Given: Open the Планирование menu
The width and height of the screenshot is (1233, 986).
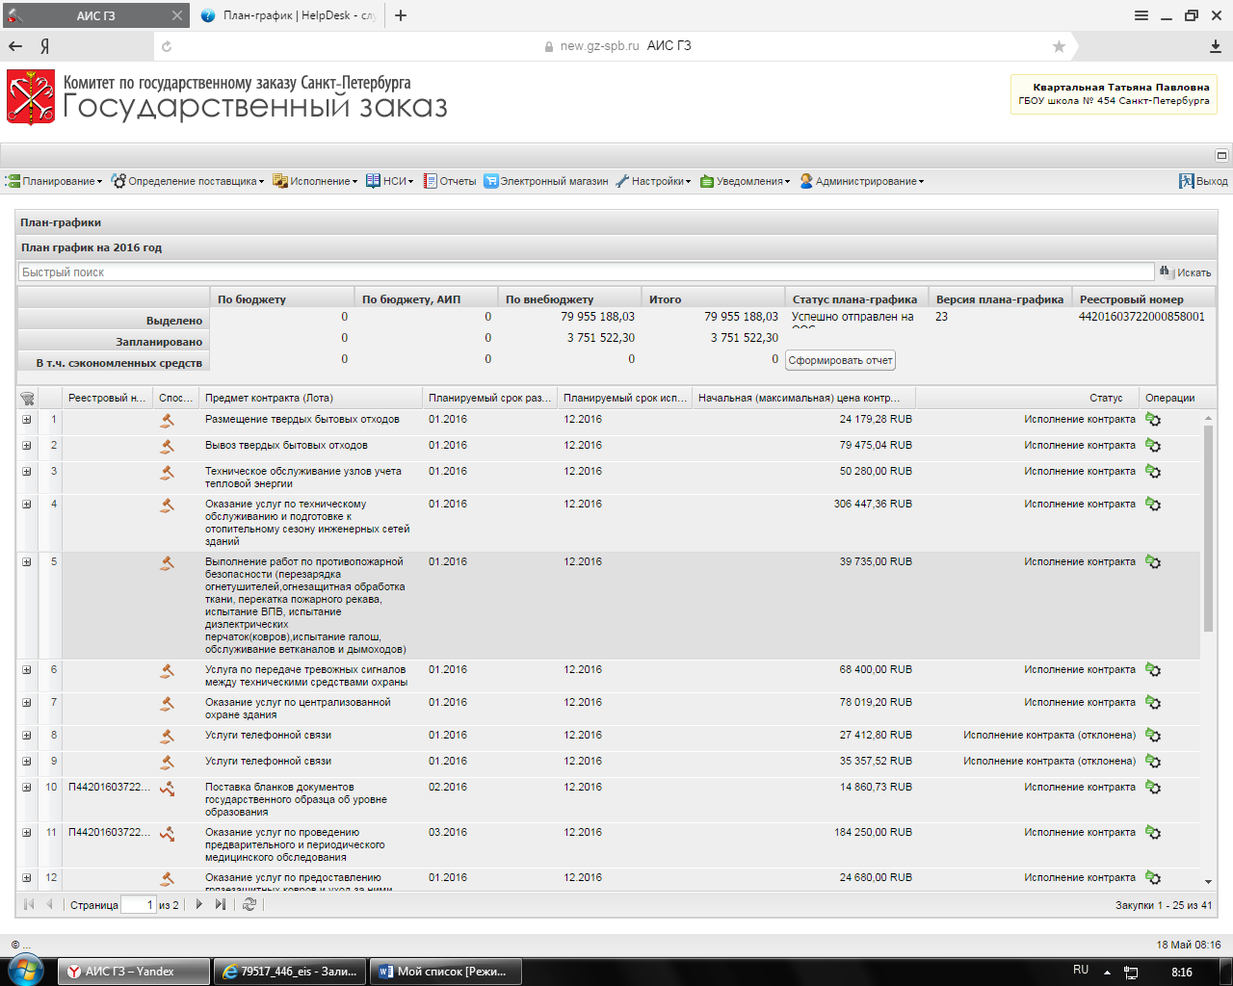Looking at the screenshot, I should point(54,181).
